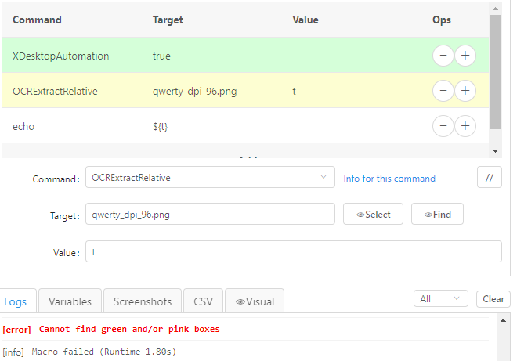
Task: Click the eye Select target button
Action: (x=373, y=215)
